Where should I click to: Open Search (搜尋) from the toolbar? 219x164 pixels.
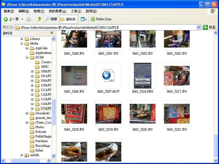(51, 19)
